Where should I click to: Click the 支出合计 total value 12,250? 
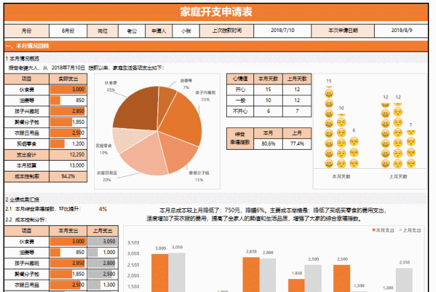68,155
